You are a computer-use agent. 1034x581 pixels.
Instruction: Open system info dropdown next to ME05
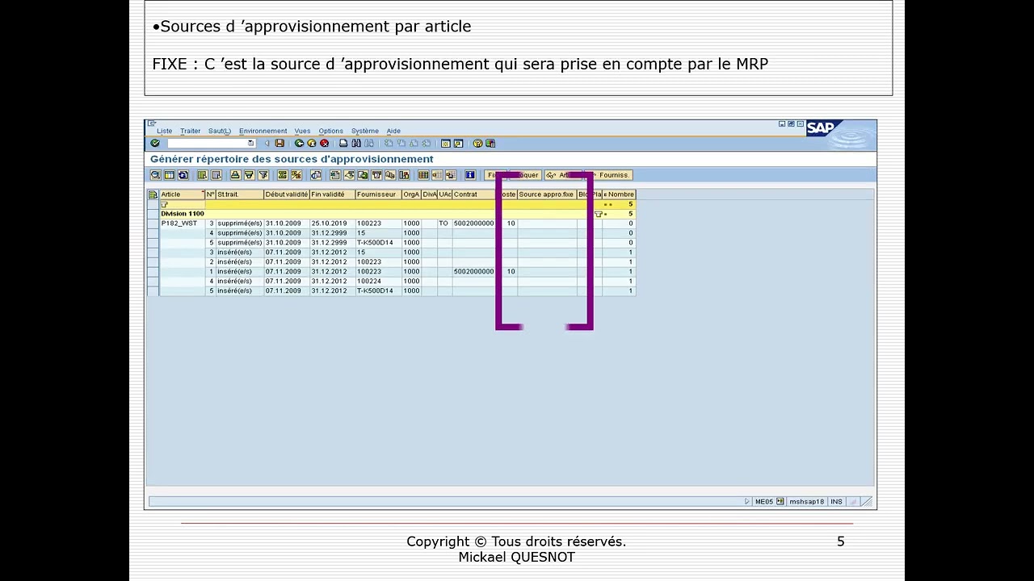point(780,501)
